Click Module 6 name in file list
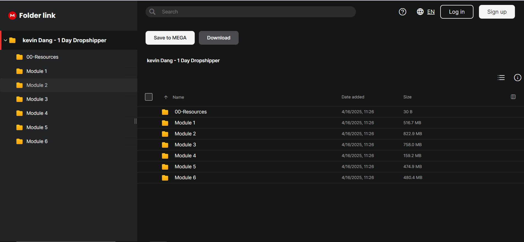This screenshot has width=524, height=242. (185, 178)
